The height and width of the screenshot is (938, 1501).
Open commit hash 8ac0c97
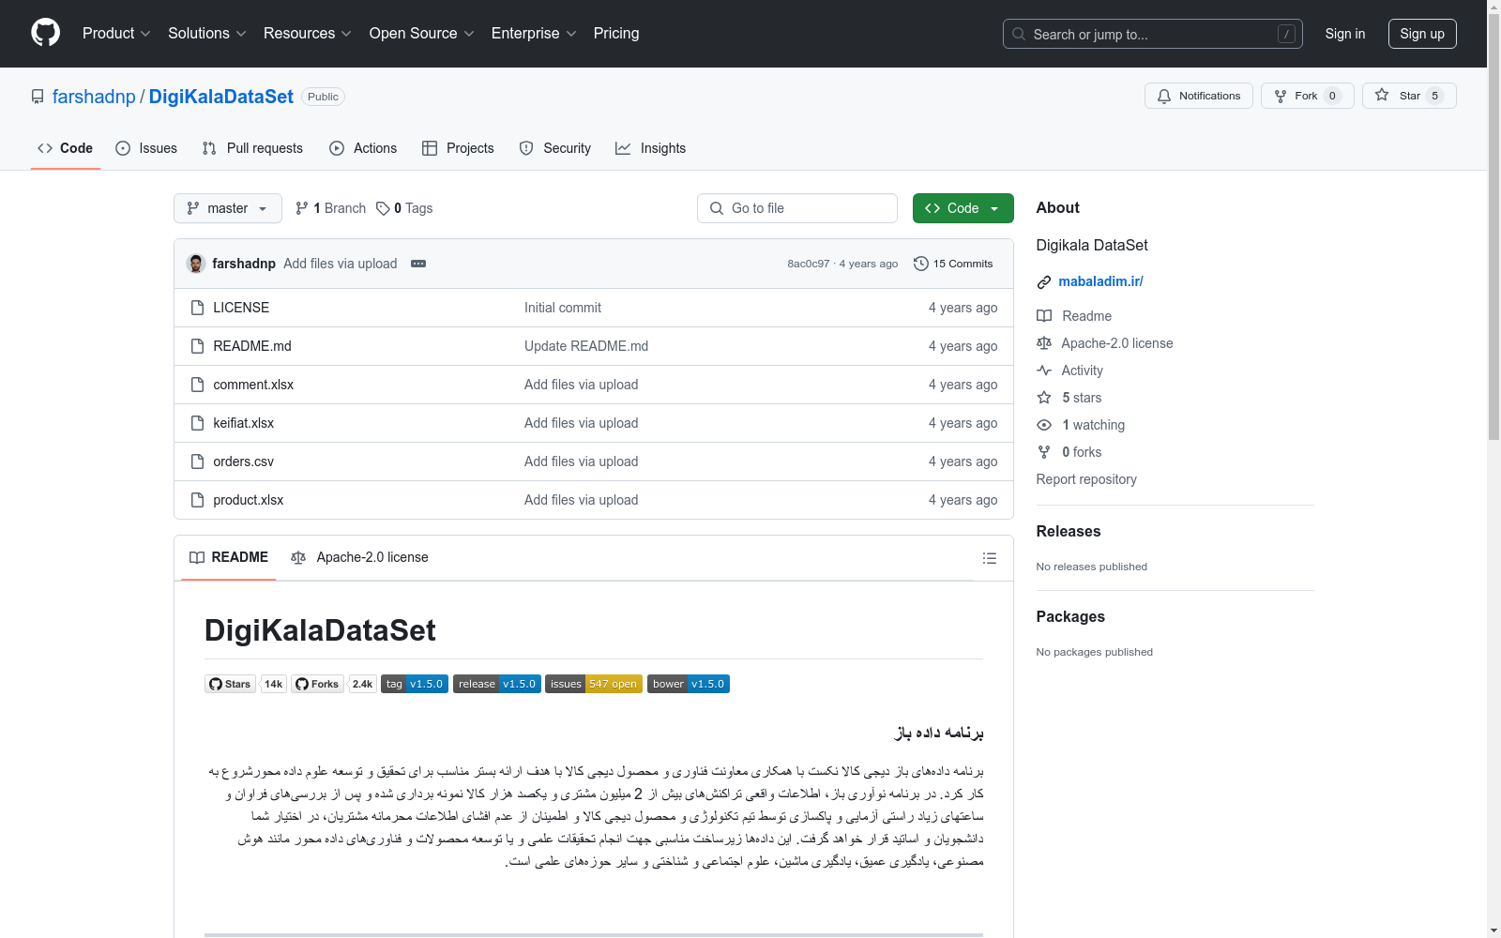(x=809, y=264)
